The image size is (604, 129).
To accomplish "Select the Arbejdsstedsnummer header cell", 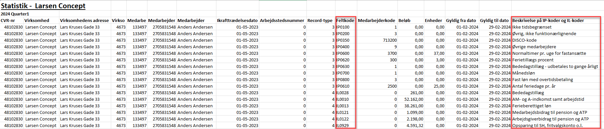I will [282, 20].
